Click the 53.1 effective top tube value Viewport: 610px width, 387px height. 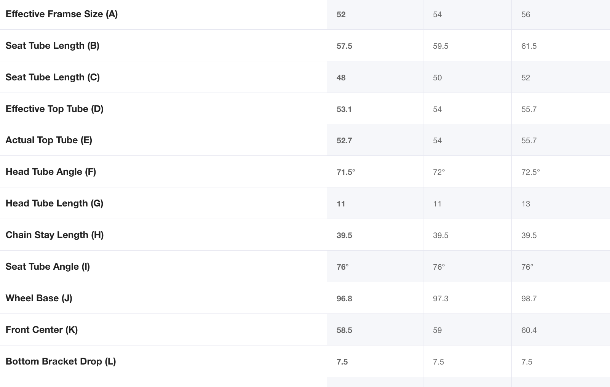point(344,109)
